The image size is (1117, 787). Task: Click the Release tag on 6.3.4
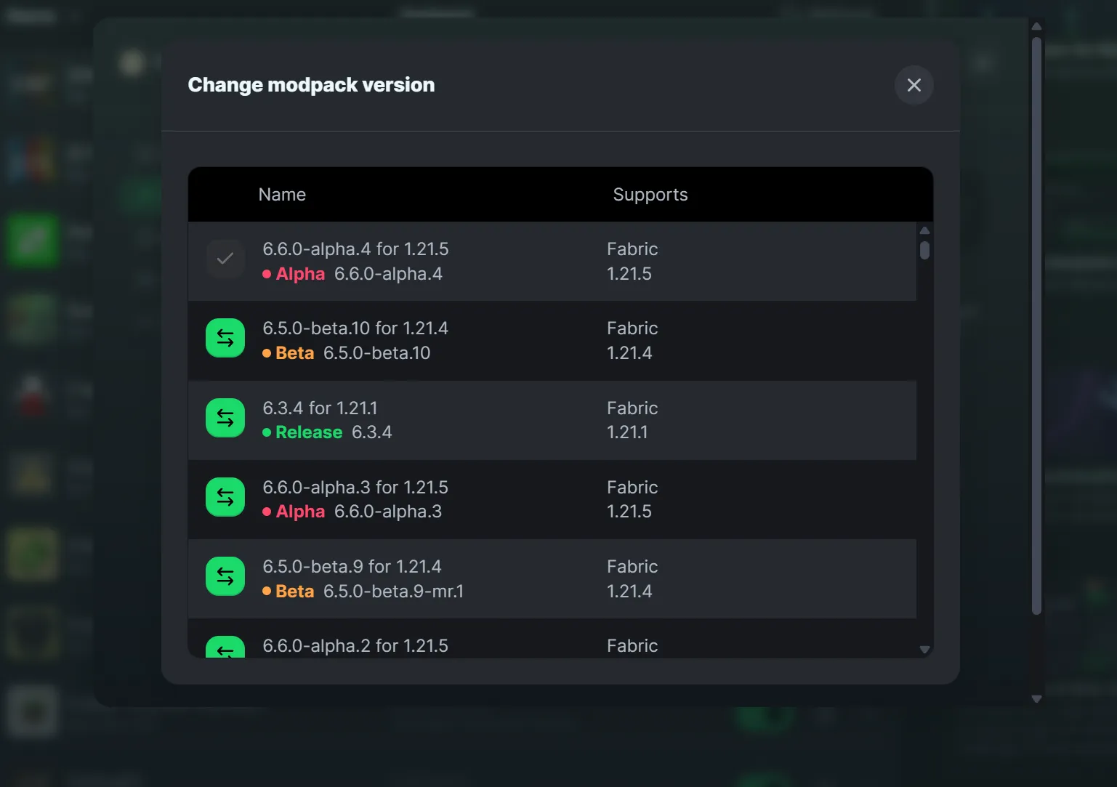click(x=308, y=432)
